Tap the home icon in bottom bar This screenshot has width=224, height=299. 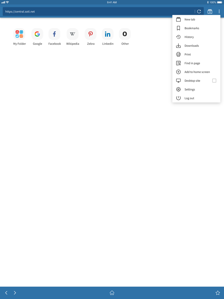tap(112, 293)
